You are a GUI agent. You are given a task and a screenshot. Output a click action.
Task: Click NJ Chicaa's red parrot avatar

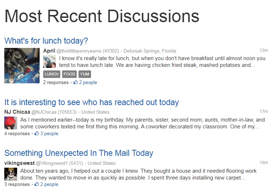11,123
